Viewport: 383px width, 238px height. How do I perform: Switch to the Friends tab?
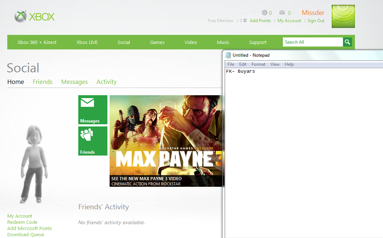point(43,82)
